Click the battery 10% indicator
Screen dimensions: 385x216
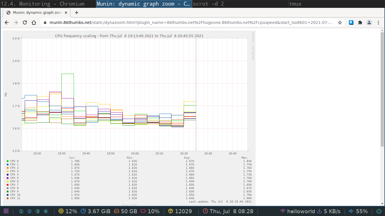150,211
